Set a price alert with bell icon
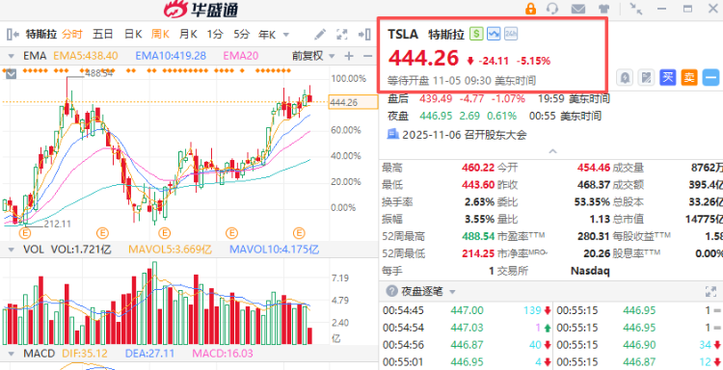The image size is (723, 370). pos(625,77)
